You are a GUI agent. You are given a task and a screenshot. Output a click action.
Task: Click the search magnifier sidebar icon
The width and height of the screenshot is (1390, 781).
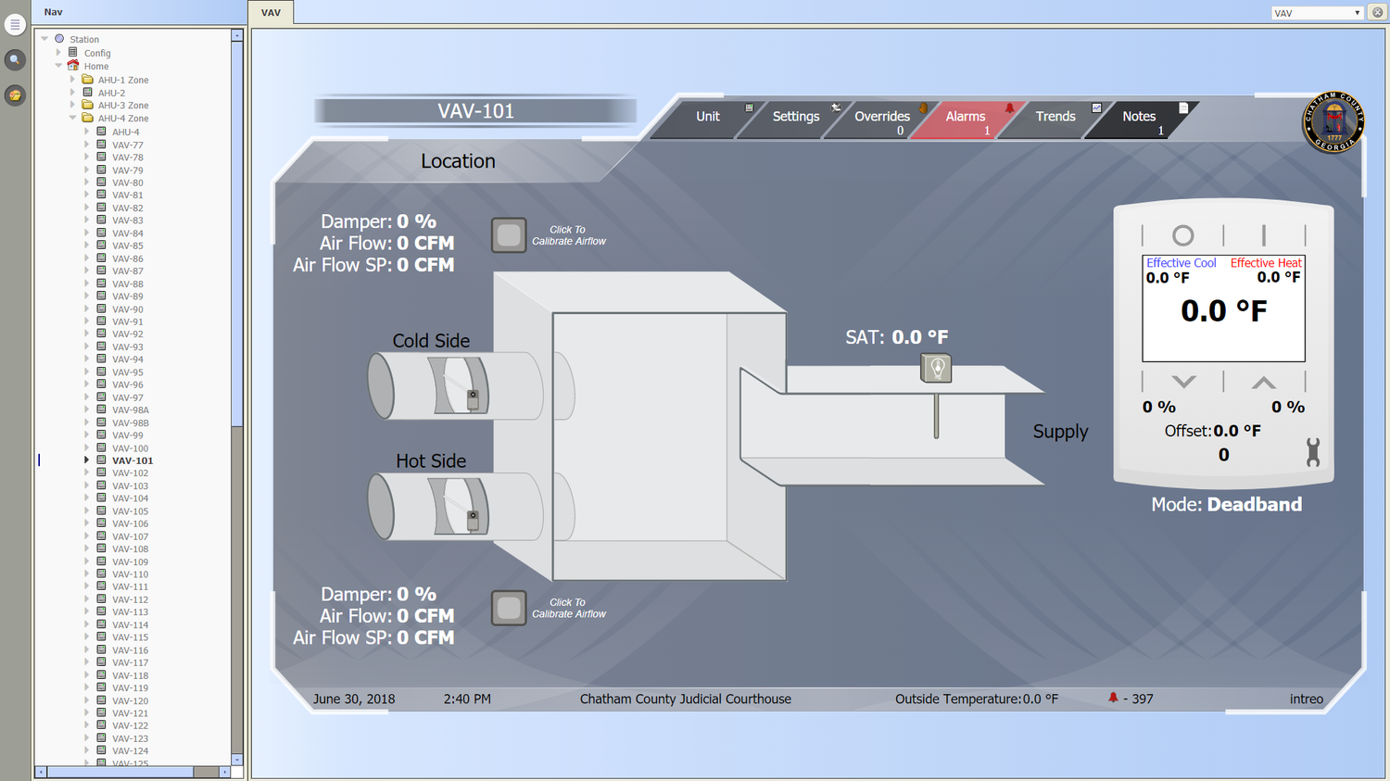(x=15, y=60)
